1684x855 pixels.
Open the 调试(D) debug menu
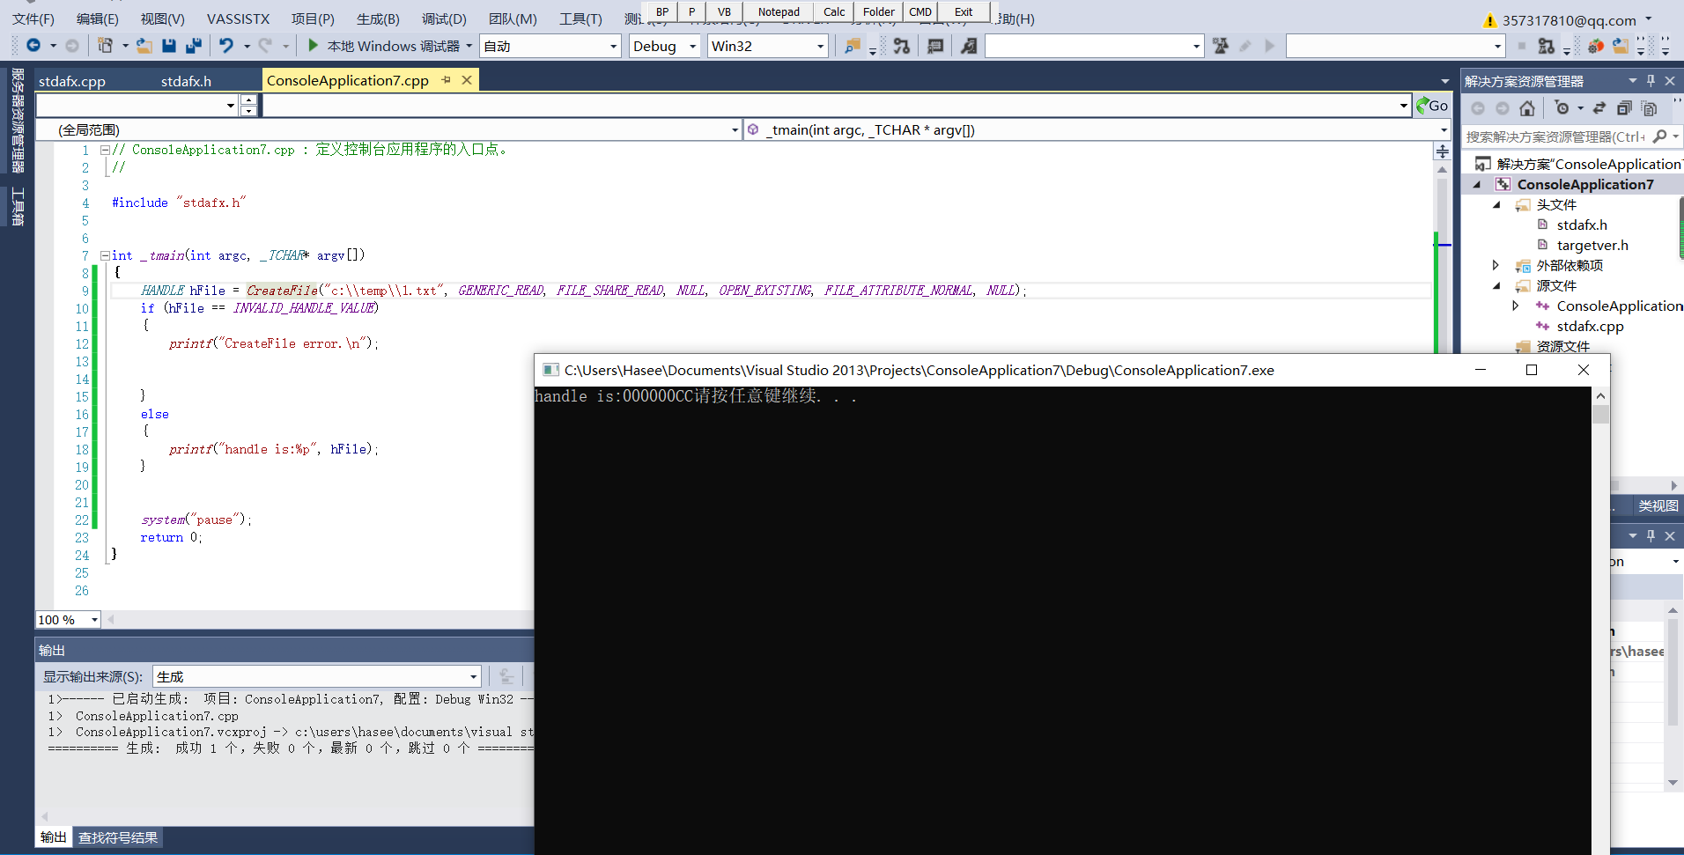click(x=444, y=19)
